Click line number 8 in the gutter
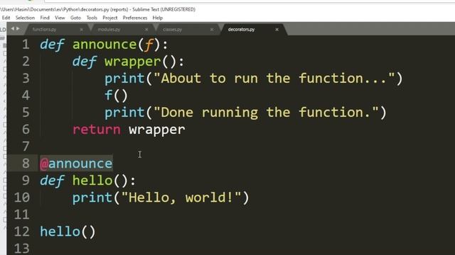Image resolution: width=455 pixels, height=255 pixels. (x=26, y=164)
